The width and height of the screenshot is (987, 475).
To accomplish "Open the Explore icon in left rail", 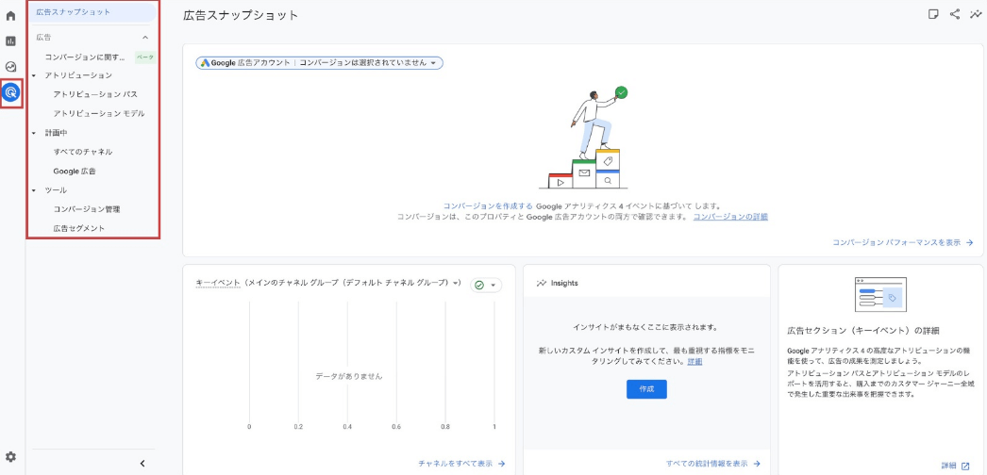I will (11, 67).
